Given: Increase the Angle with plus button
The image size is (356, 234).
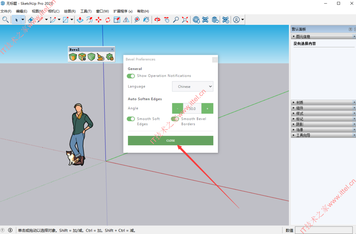Looking at the screenshot, I should 207,108.
